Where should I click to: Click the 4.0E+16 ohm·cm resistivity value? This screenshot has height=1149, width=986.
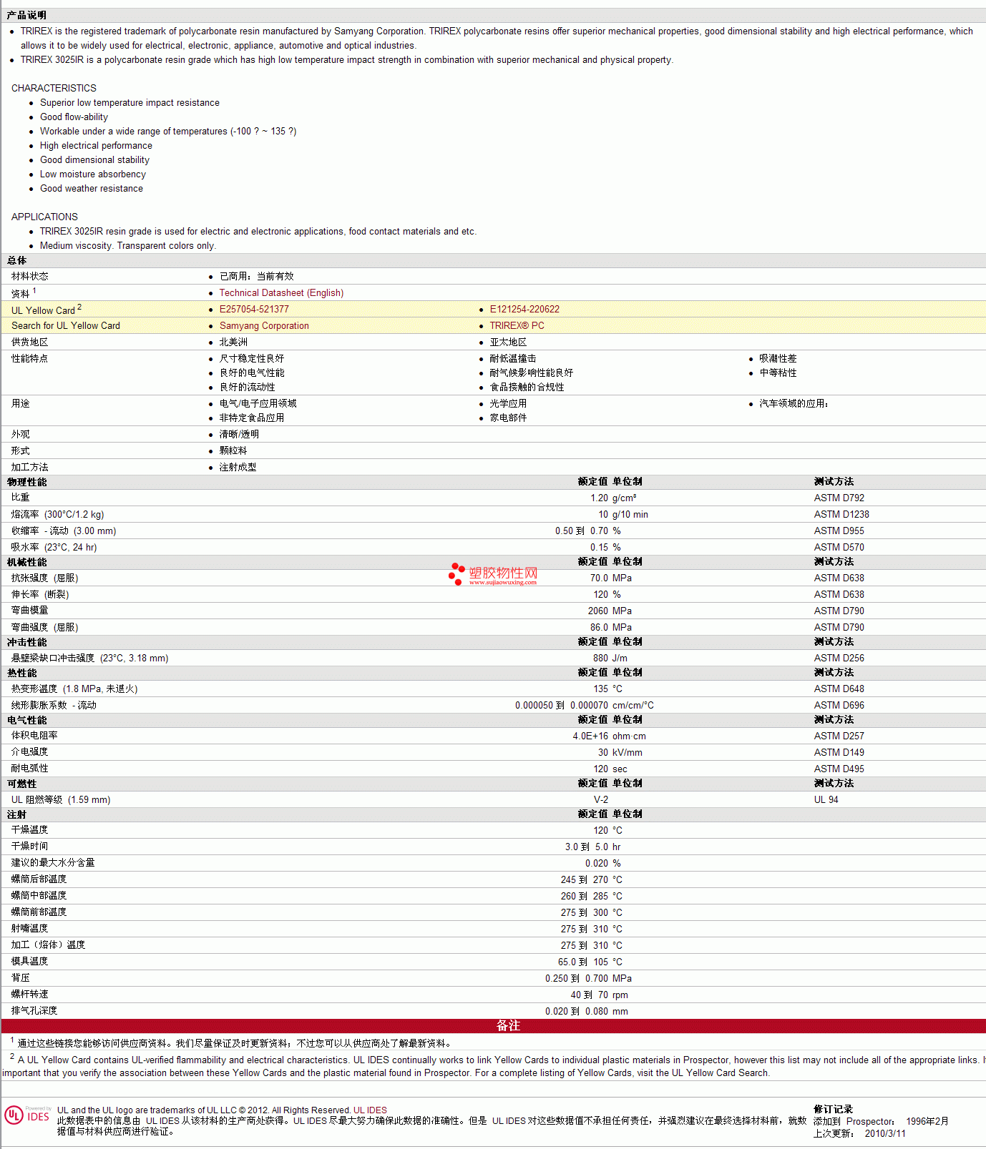click(x=609, y=736)
